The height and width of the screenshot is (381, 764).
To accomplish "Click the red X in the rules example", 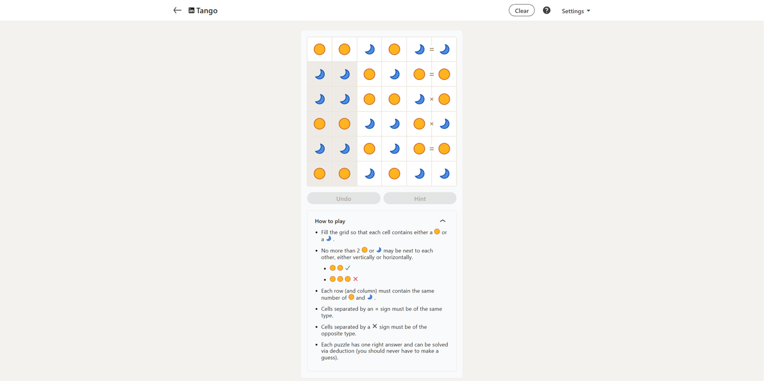I will 355,279.
